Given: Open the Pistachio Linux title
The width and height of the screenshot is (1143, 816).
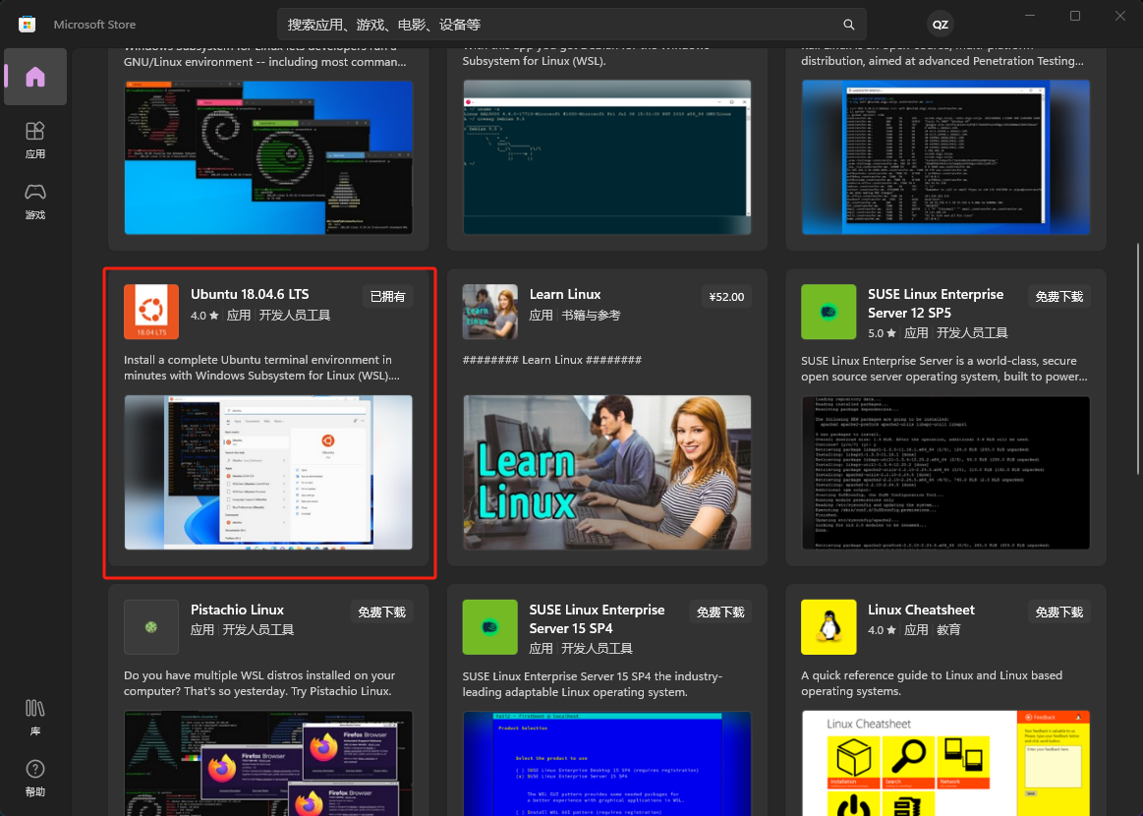Looking at the screenshot, I should (x=238, y=610).
